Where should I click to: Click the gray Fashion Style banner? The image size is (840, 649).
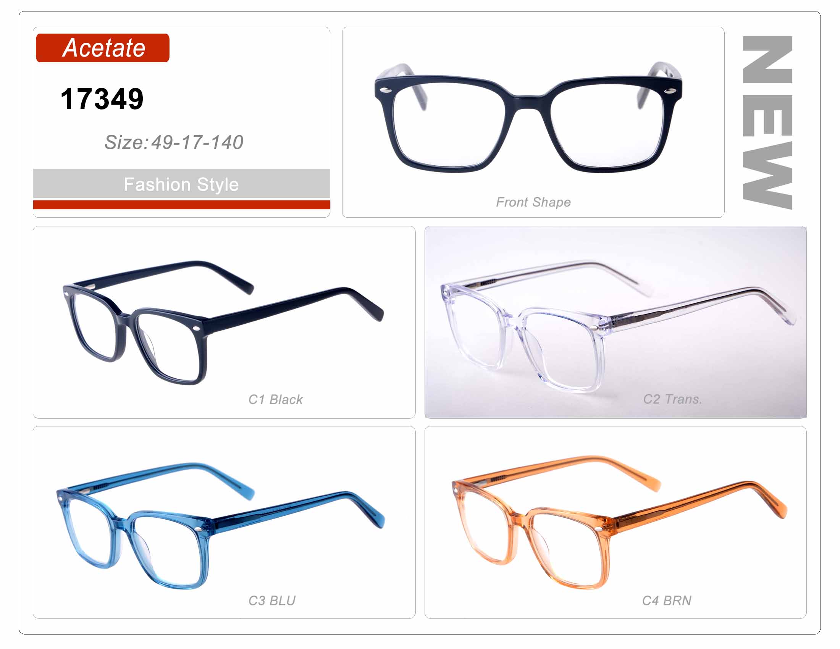pos(181,184)
